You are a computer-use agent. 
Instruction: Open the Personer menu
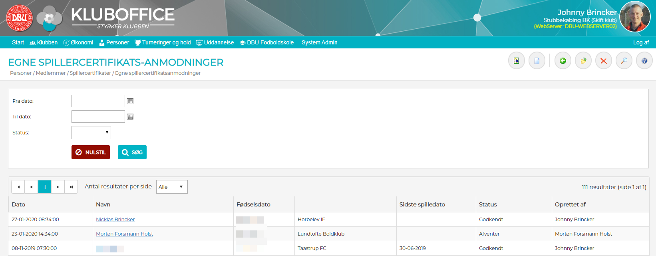coord(114,42)
